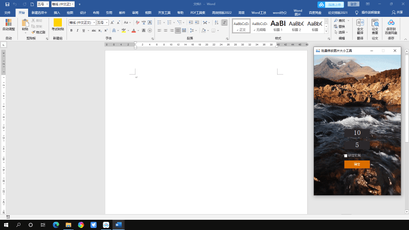Click the Save icon in the title bar
Image resolution: width=409 pixels, height=230 pixels.
5,4
